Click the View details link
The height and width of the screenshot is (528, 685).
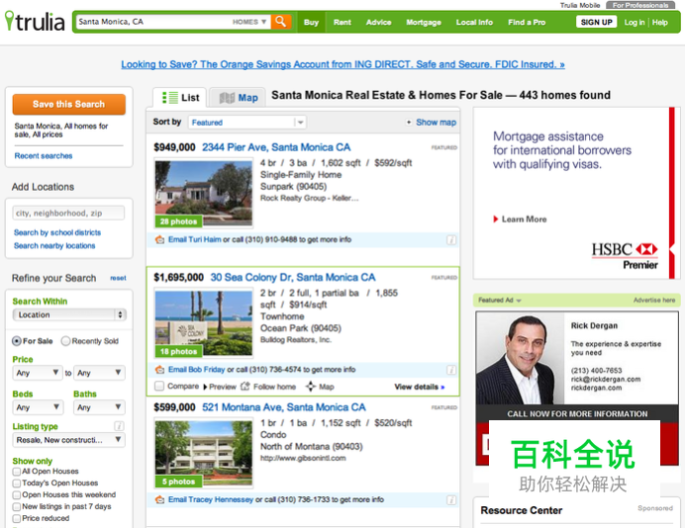[x=419, y=387]
